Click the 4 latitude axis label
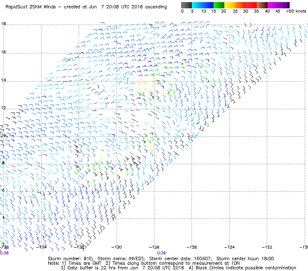The height and width of the screenshot is (271, 308). (3, 218)
